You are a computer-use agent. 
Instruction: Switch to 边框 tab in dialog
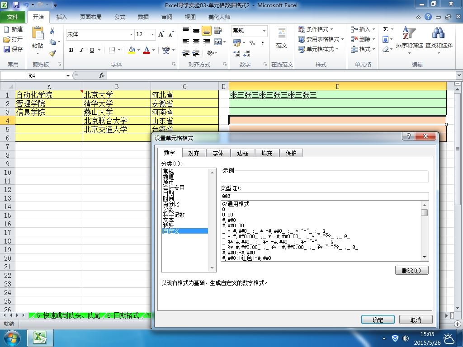(x=242, y=153)
